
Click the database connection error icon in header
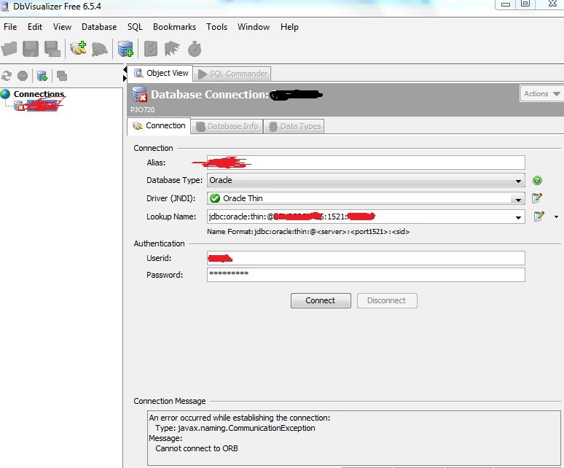139,95
